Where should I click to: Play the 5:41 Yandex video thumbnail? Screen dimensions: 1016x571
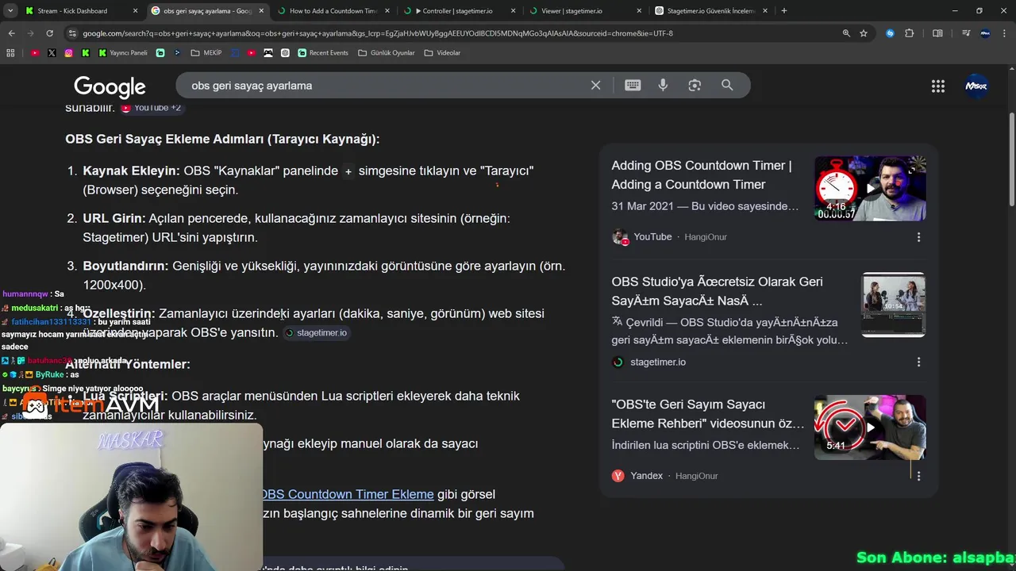tap(870, 427)
